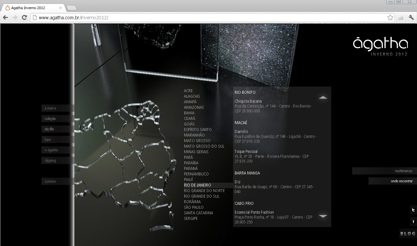Screen dimensions: 417x246
Task: Click Essencial Ponto Fashion store name
Action: coord(254,212)
